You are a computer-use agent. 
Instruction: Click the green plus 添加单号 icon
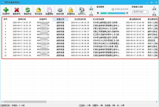6,11
